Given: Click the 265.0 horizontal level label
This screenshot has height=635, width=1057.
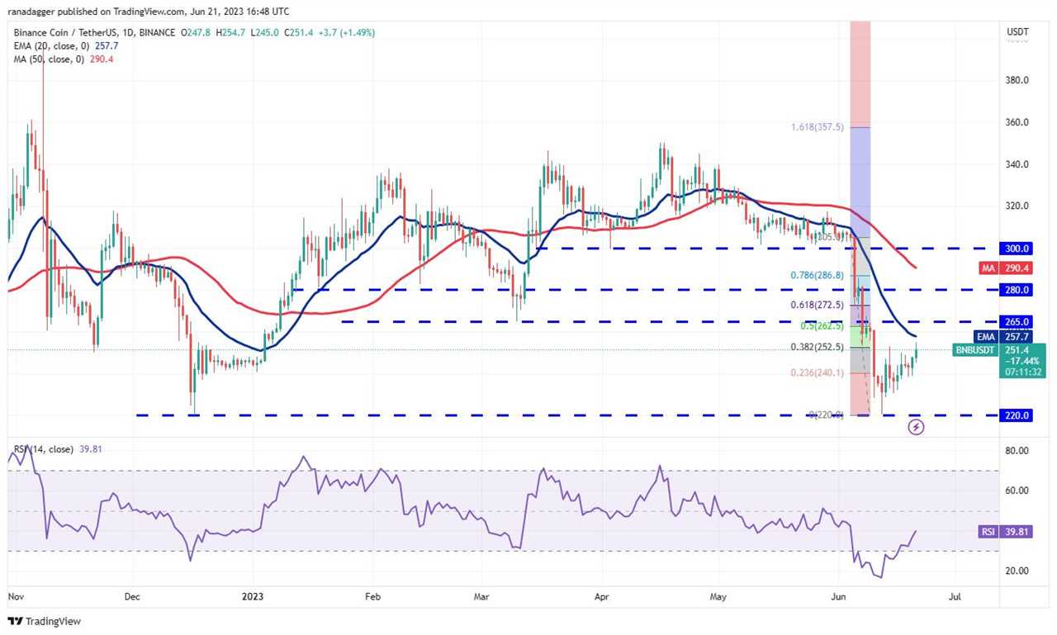Looking at the screenshot, I should click(x=1017, y=321).
